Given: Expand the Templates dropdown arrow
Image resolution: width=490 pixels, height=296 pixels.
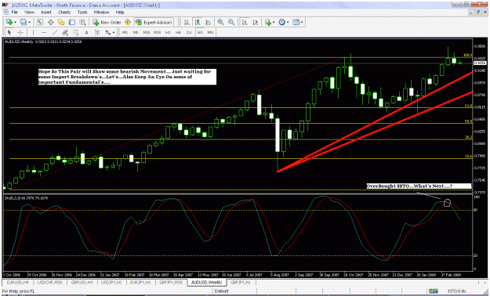Looking at the screenshot, I should pos(302,22).
